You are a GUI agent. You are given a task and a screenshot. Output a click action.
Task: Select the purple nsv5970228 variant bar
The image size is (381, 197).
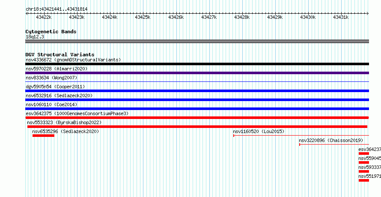197,73
